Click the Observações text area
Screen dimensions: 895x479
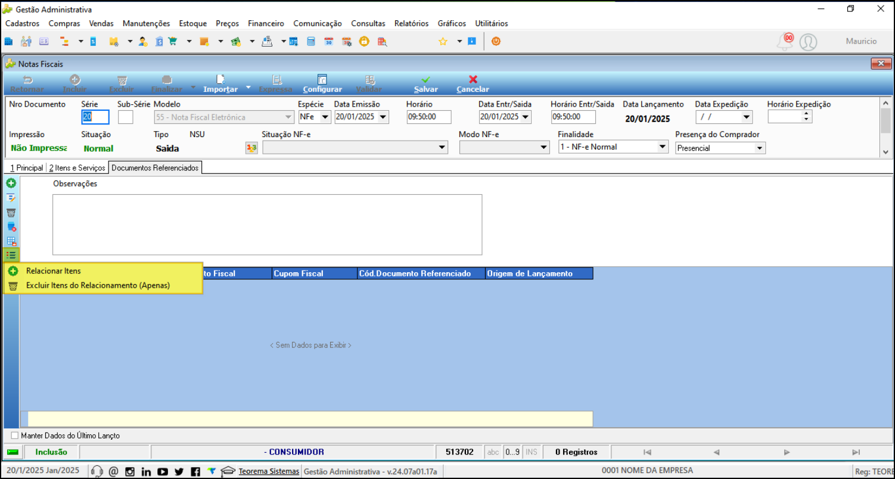267,225
